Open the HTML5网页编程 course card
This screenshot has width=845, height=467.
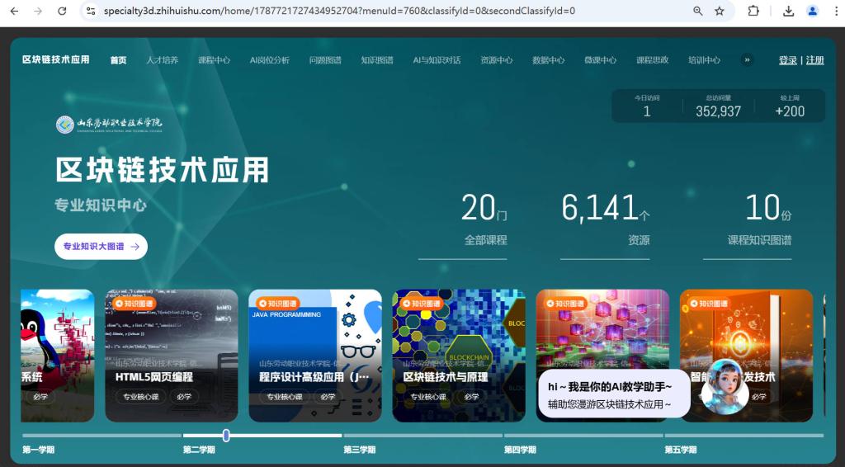pyautogui.click(x=172, y=356)
